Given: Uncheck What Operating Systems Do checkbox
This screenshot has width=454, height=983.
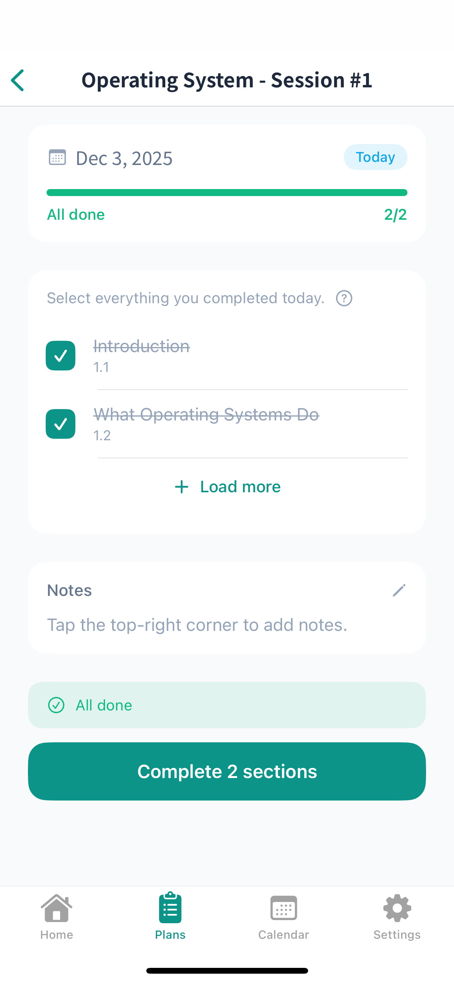Looking at the screenshot, I should click(x=61, y=424).
